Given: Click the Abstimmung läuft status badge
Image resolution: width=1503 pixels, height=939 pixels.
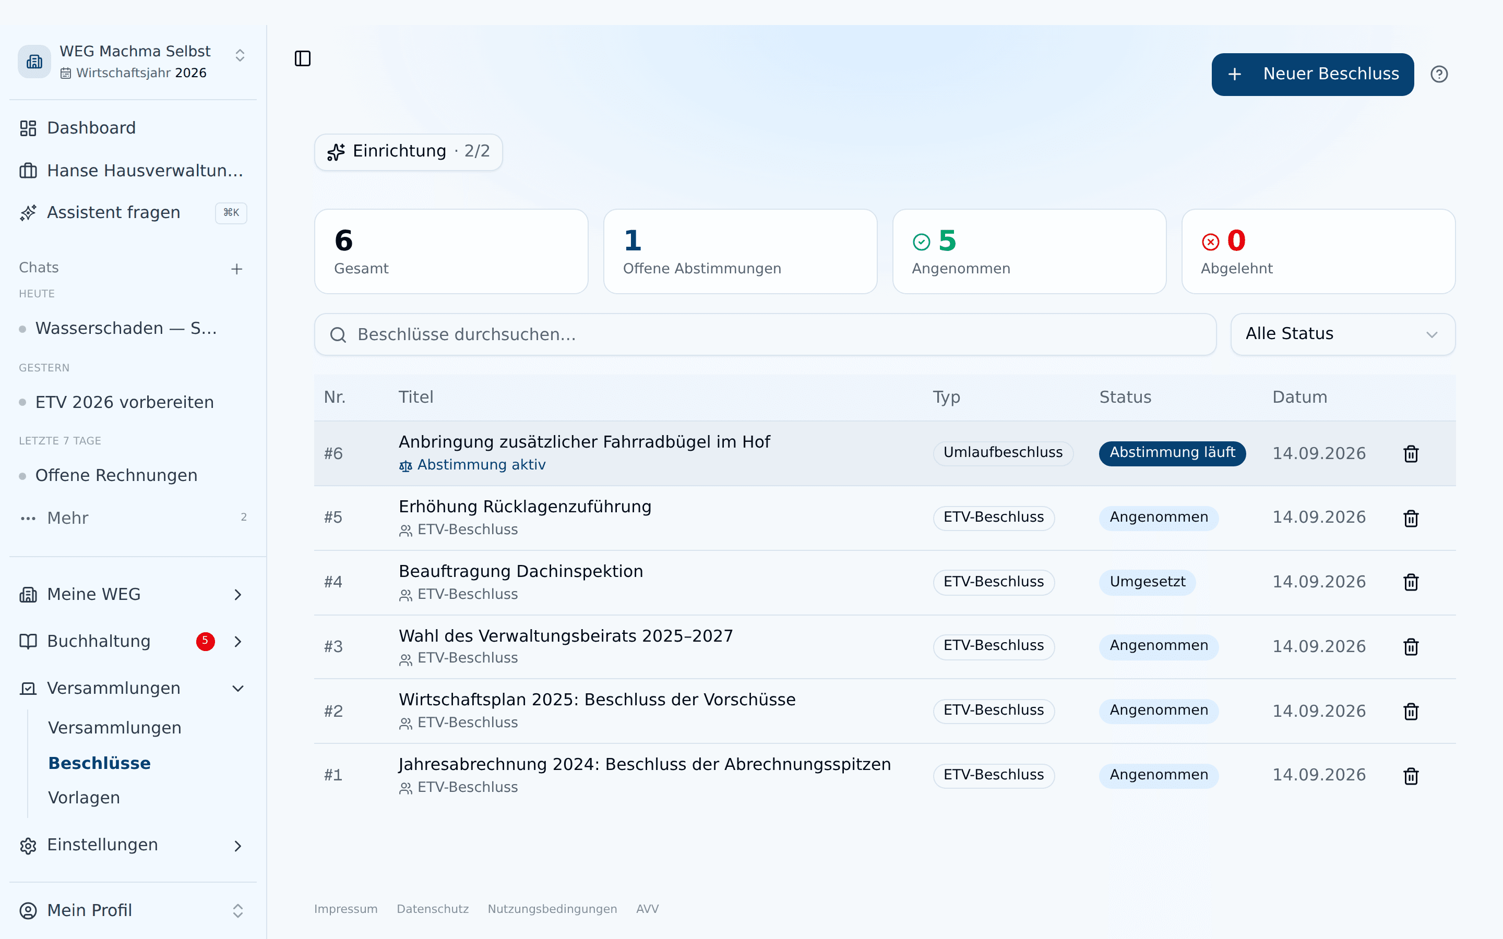Looking at the screenshot, I should [x=1172, y=453].
